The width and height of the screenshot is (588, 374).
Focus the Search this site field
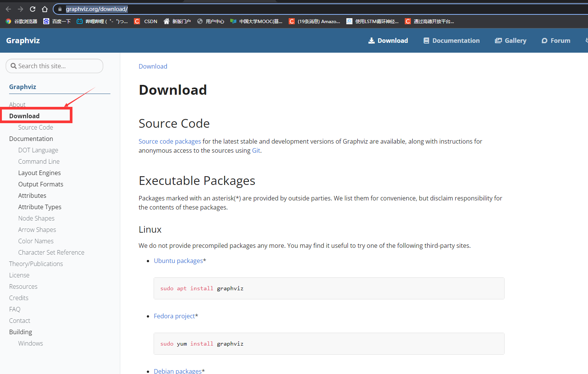click(x=54, y=66)
